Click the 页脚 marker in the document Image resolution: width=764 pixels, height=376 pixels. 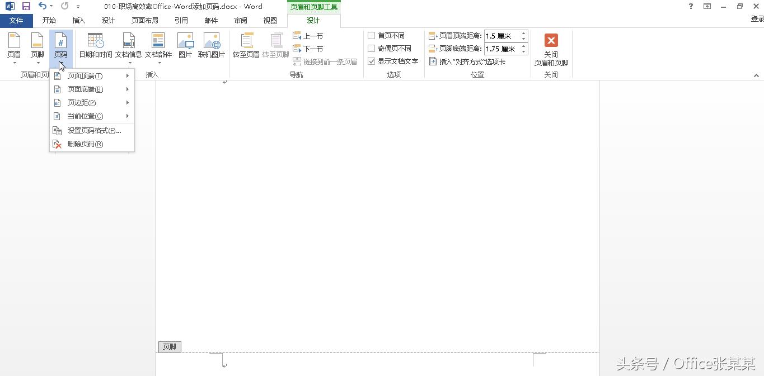pos(169,346)
